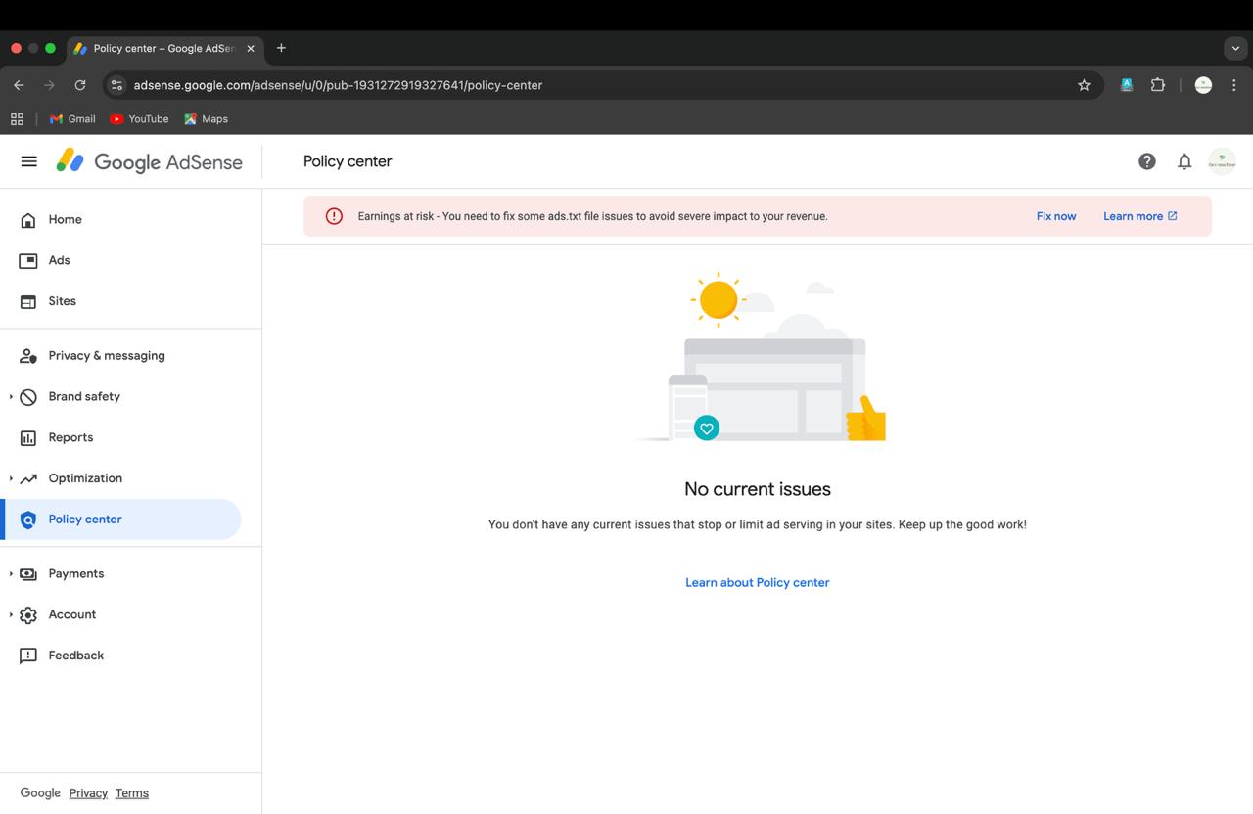Expand the Payments section arrow
This screenshot has width=1253, height=814.
(11, 573)
